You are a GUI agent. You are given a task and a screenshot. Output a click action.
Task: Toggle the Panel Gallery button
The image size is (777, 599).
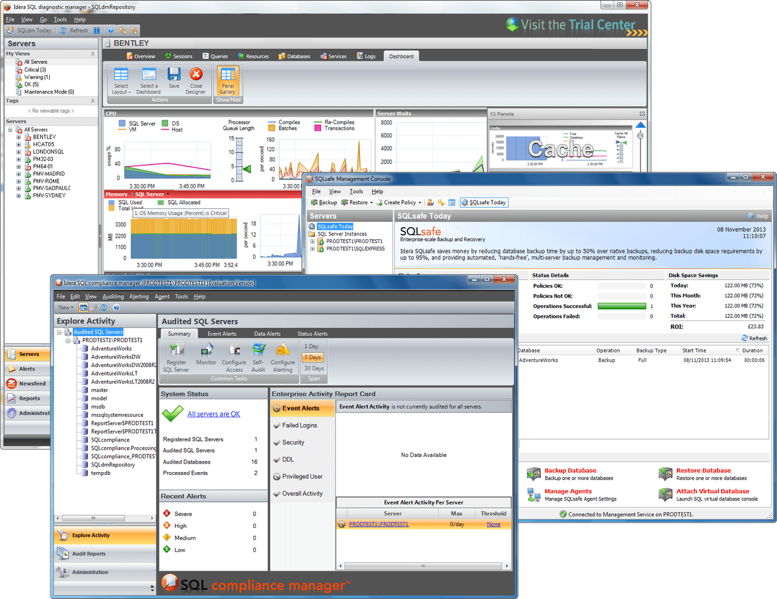228,81
